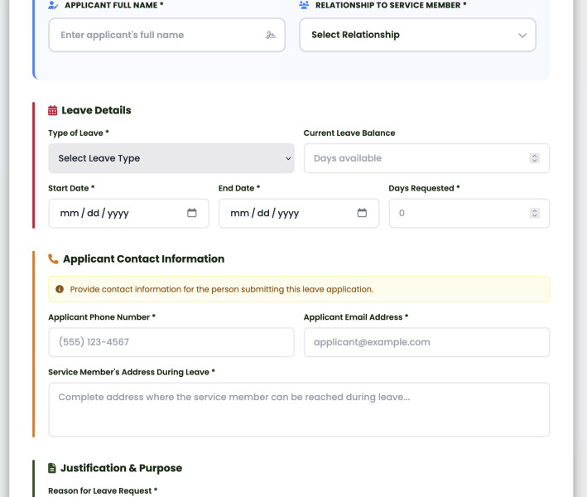Click the Service Member's Address textarea
Viewport: 587px width, 497px height.
299,409
